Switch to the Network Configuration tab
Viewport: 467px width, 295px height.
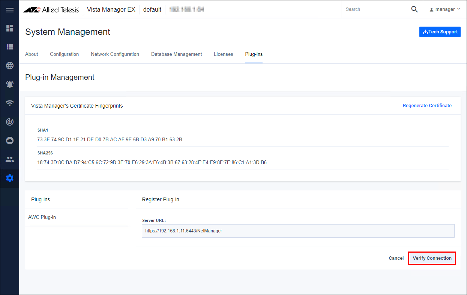[115, 54]
